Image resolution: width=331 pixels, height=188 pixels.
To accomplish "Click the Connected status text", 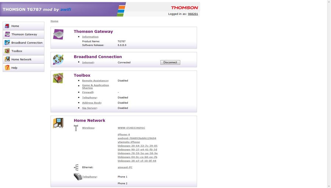I will point(124,62).
